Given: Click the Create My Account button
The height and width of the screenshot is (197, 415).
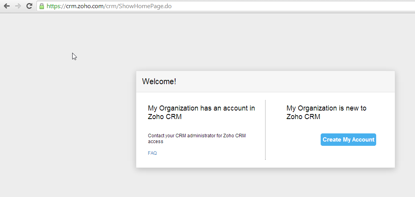Looking at the screenshot, I should pos(348,140).
